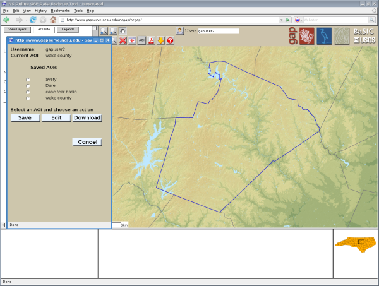Screen dimensions: 379x286
Task: Click the browser URL address field
Action: coord(169,20)
